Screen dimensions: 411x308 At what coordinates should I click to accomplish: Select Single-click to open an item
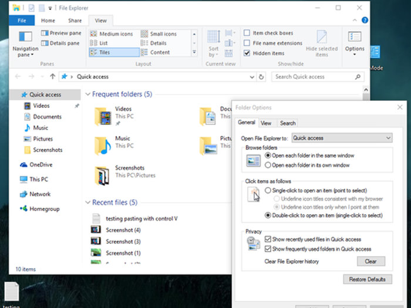tap(268, 191)
